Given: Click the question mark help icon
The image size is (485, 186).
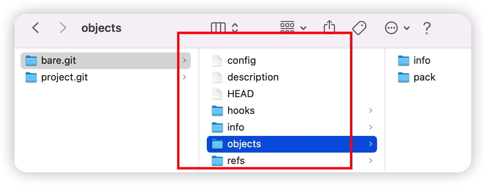Looking at the screenshot, I should point(427,28).
